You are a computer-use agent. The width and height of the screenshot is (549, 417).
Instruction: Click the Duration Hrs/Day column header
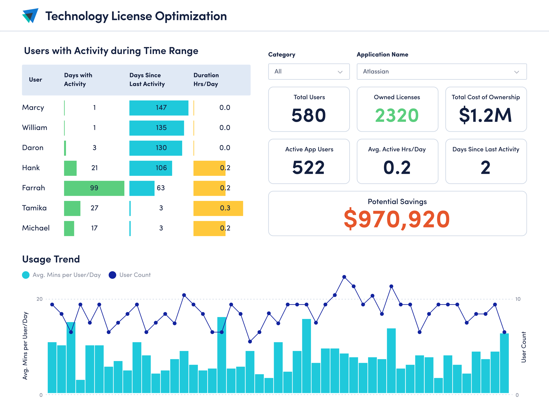206,79
